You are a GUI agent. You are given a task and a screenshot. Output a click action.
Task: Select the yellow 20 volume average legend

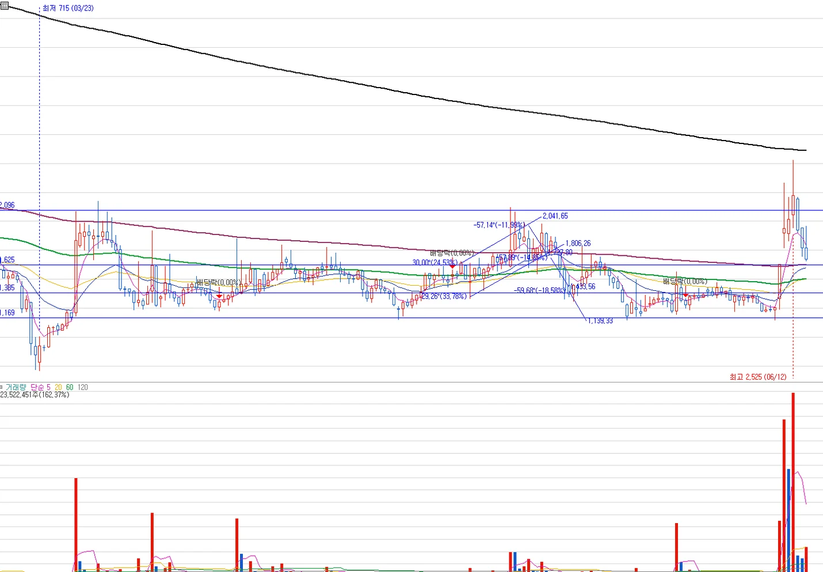[x=58, y=387]
